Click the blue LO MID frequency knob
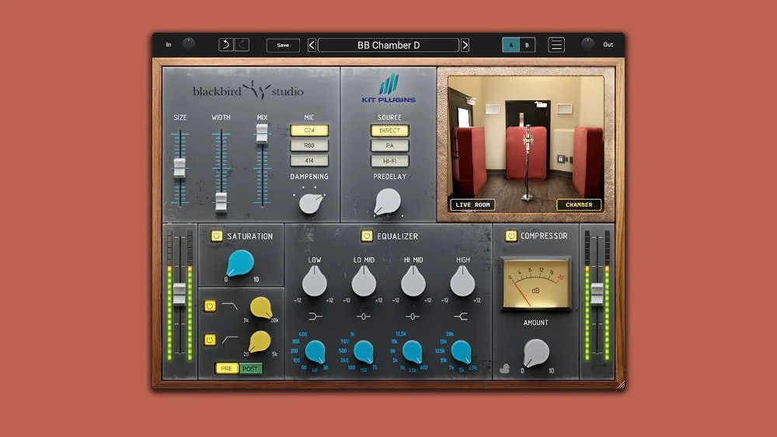The width and height of the screenshot is (777, 437). (364, 351)
